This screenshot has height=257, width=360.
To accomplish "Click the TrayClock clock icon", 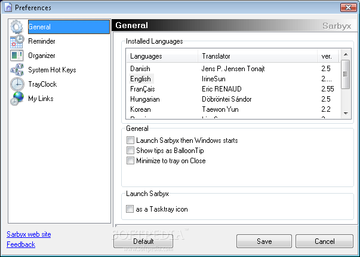I will pyautogui.click(x=17, y=84).
